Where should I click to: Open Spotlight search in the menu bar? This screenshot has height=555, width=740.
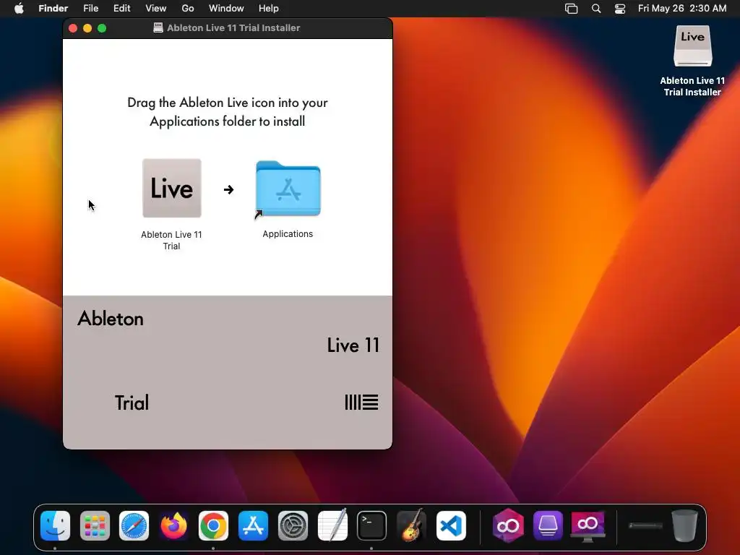596,9
